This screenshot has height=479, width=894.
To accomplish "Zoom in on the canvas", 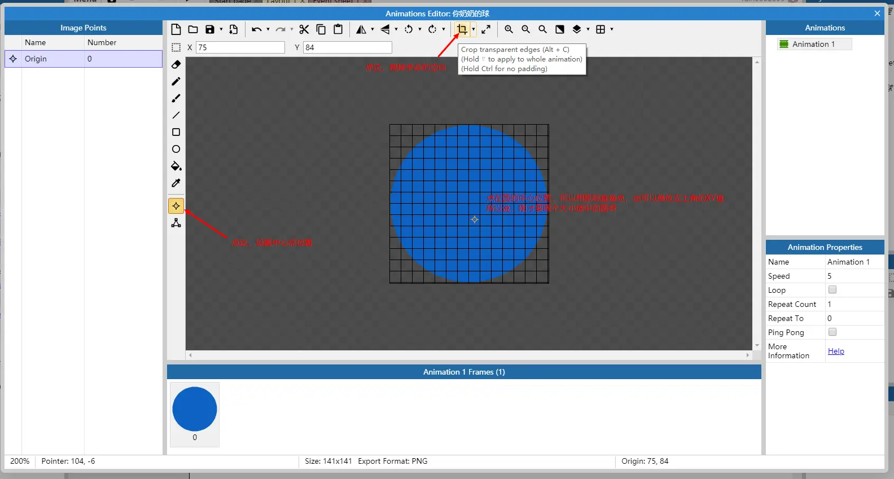I will click(509, 29).
